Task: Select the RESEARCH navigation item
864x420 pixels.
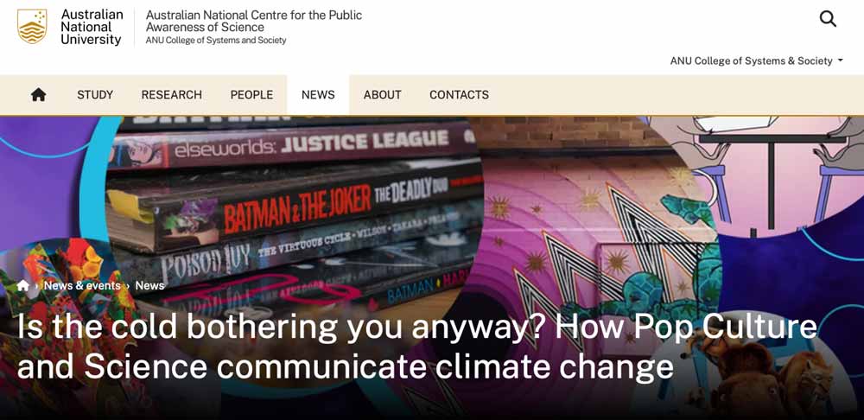Action: tap(171, 95)
